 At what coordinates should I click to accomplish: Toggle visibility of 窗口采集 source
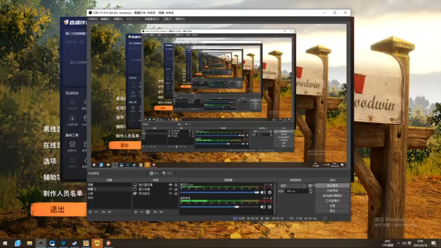coord(170,189)
